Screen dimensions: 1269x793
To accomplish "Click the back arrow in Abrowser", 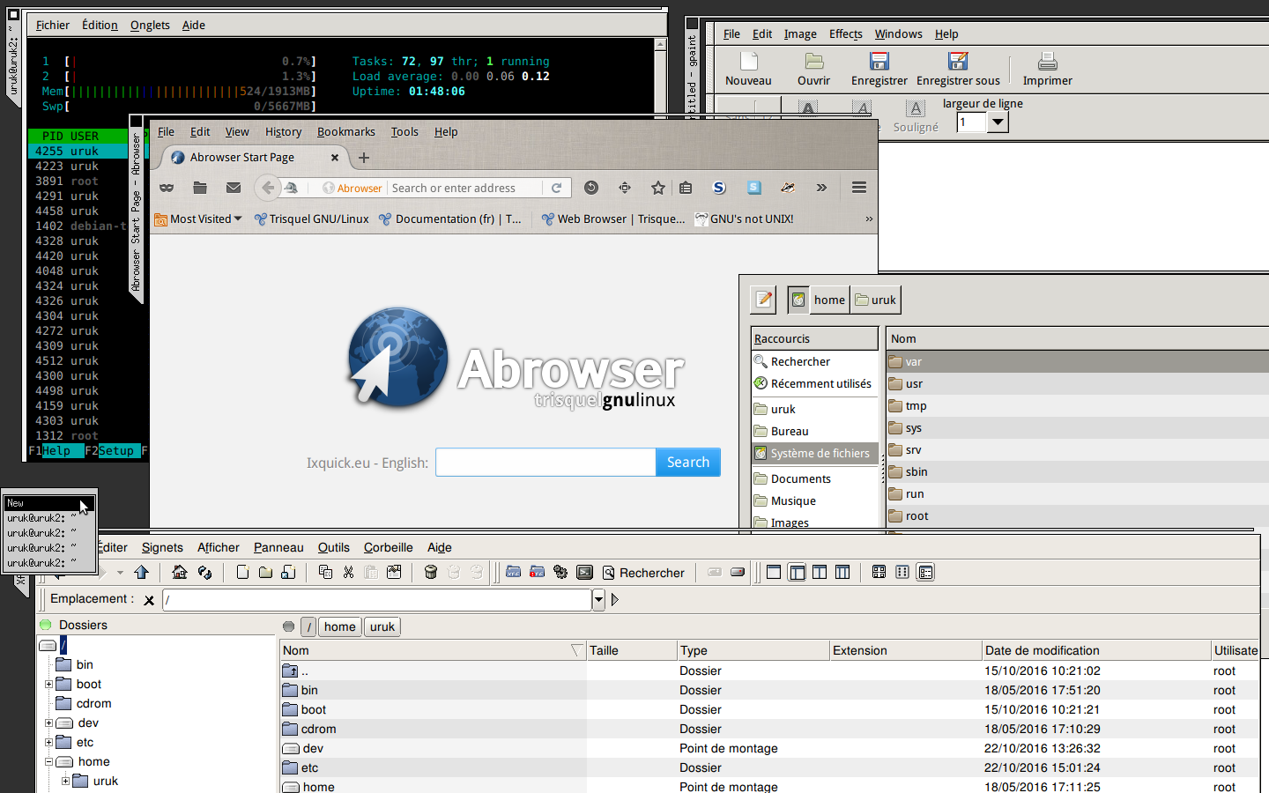I will click(x=268, y=188).
